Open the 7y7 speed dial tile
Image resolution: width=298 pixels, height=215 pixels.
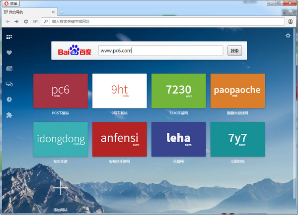[x=237, y=139]
